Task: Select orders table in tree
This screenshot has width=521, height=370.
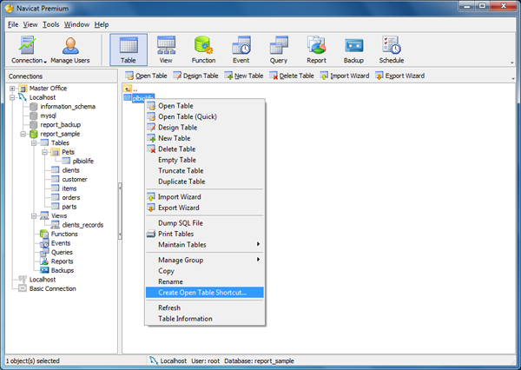Action: pyautogui.click(x=71, y=198)
